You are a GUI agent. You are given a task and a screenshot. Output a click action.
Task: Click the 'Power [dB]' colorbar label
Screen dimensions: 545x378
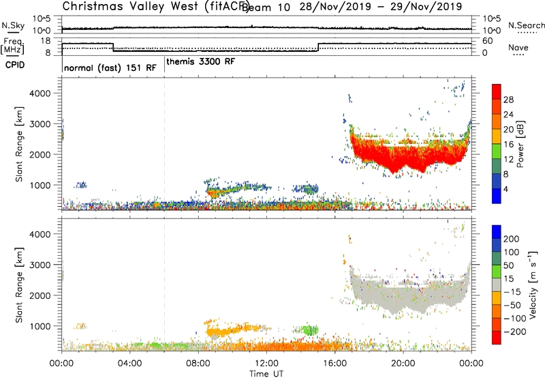(x=520, y=144)
